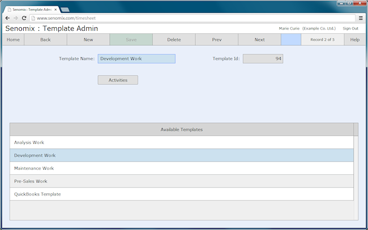The height and width of the screenshot is (230, 368).
Task: Select the Senomix Template Admin browser tab
Action: (x=32, y=10)
